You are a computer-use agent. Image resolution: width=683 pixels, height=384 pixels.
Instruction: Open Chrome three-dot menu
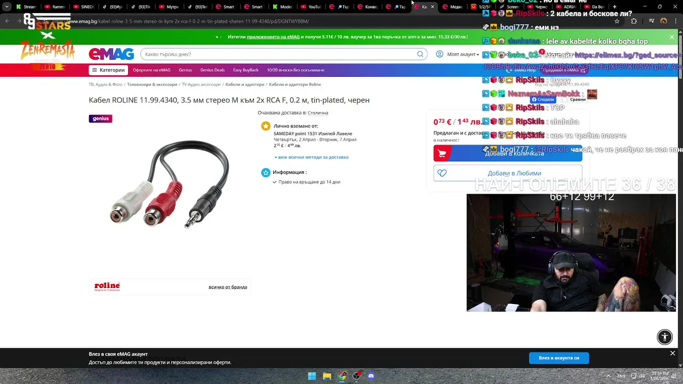pyautogui.click(x=676, y=21)
